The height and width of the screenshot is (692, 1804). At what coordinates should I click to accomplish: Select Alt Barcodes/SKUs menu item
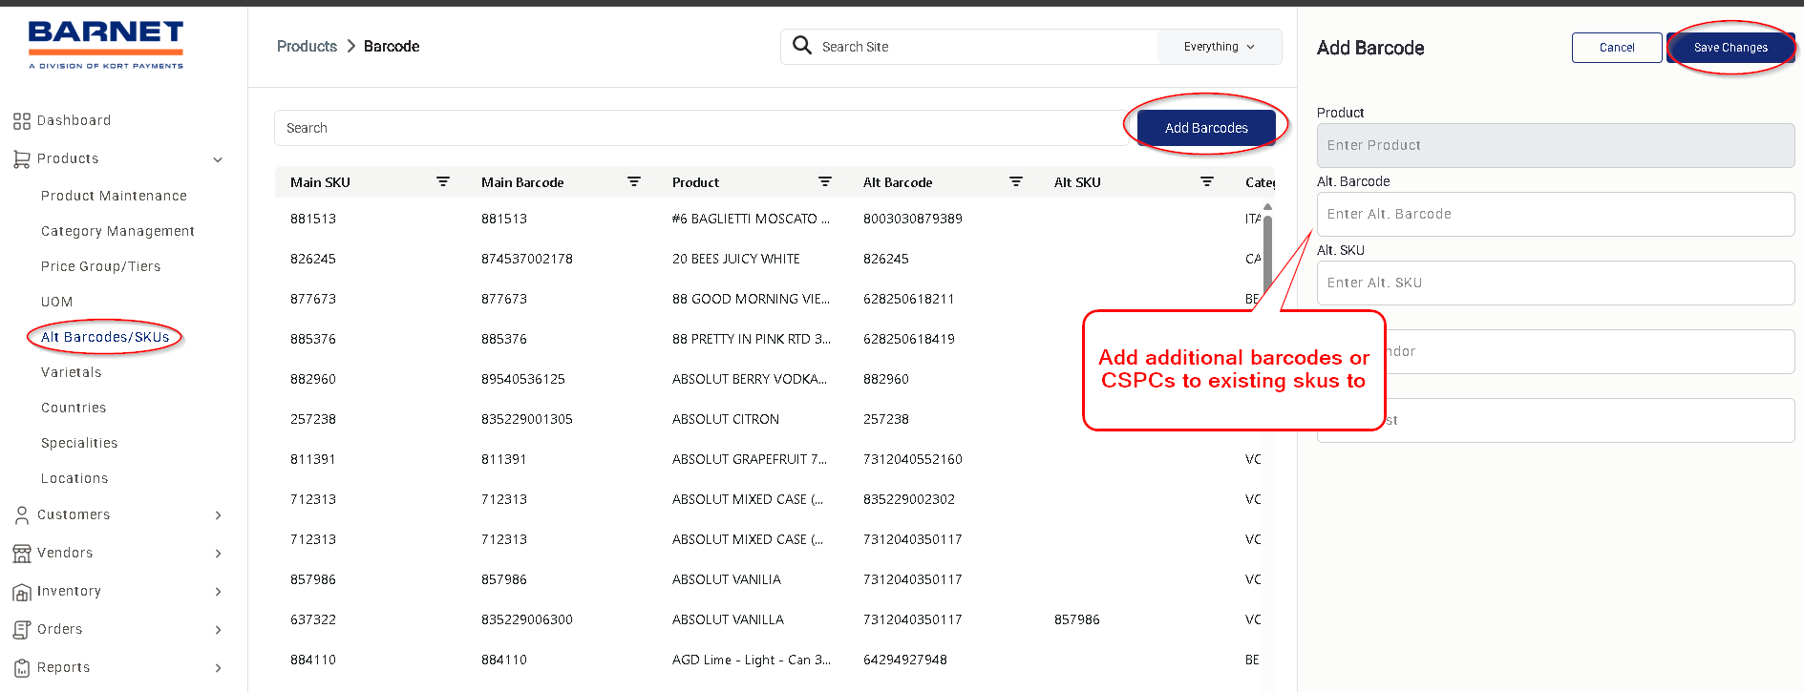pos(105,337)
